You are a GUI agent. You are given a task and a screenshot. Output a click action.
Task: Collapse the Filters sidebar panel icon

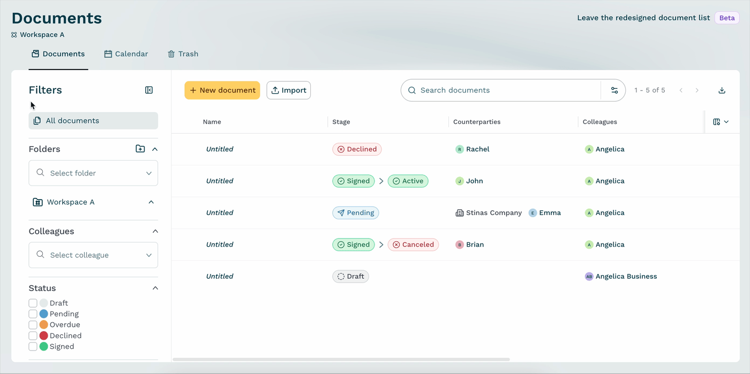pyautogui.click(x=149, y=90)
